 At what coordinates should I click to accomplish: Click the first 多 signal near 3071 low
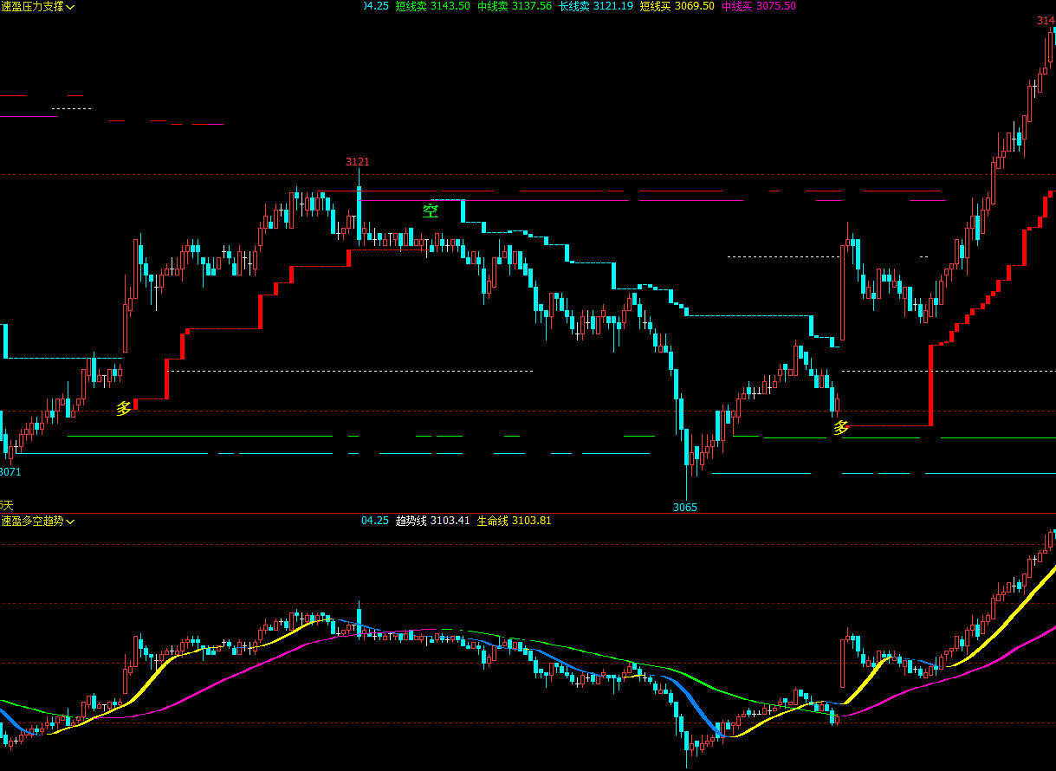[124, 409]
